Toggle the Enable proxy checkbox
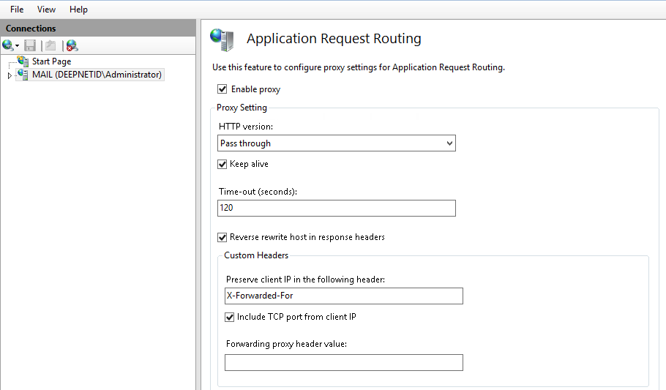The image size is (666, 390). coord(222,89)
